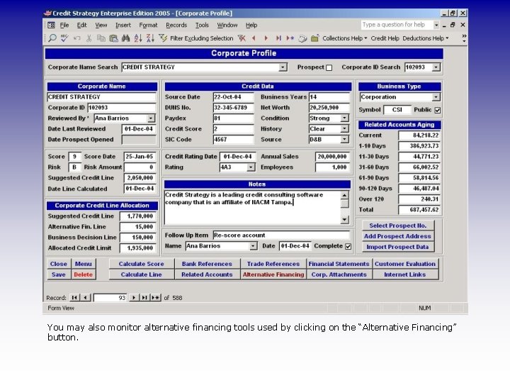The width and height of the screenshot is (510, 383).
Task: Run the spelling check icon
Action: (64, 38)
